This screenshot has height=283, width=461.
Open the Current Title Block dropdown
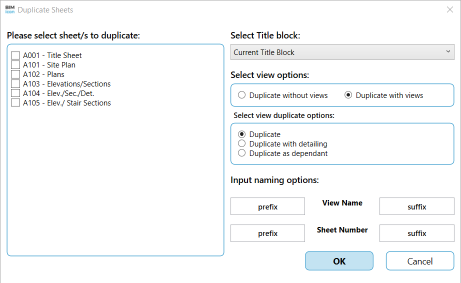[x=342, y=52]
